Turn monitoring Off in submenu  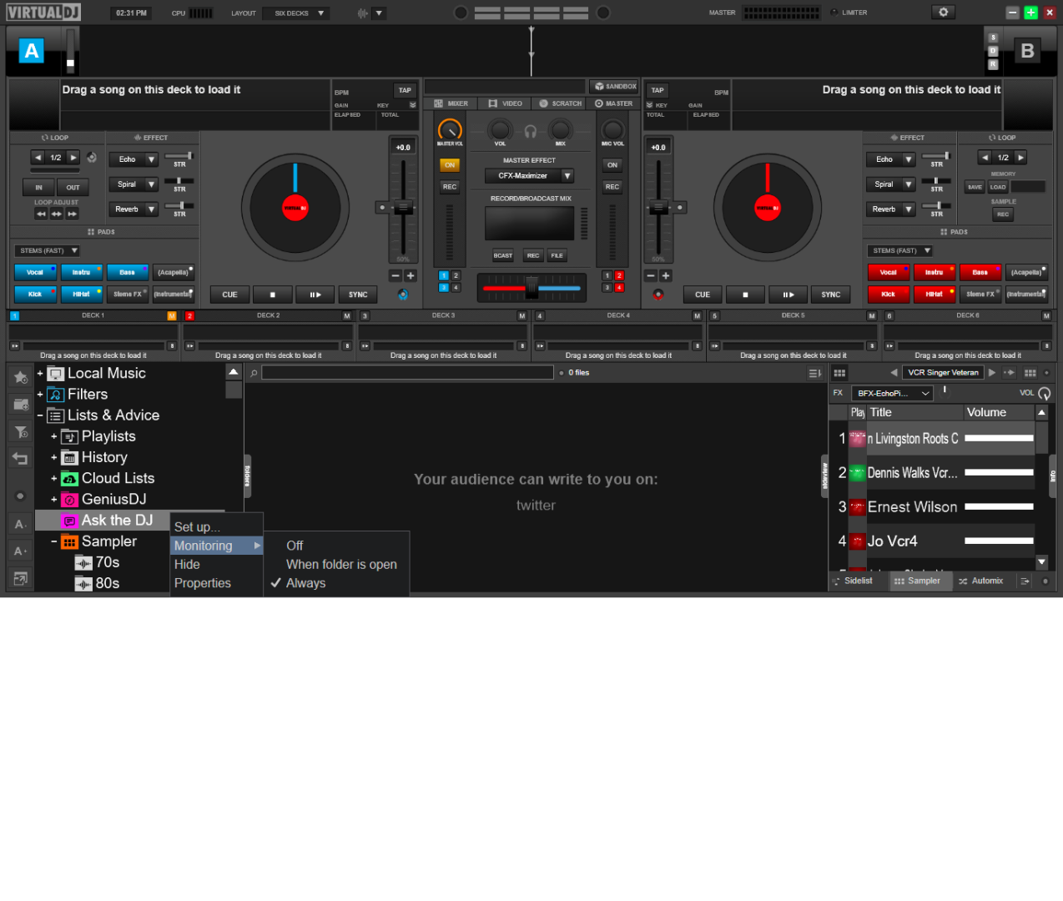(x=295, y=546)
